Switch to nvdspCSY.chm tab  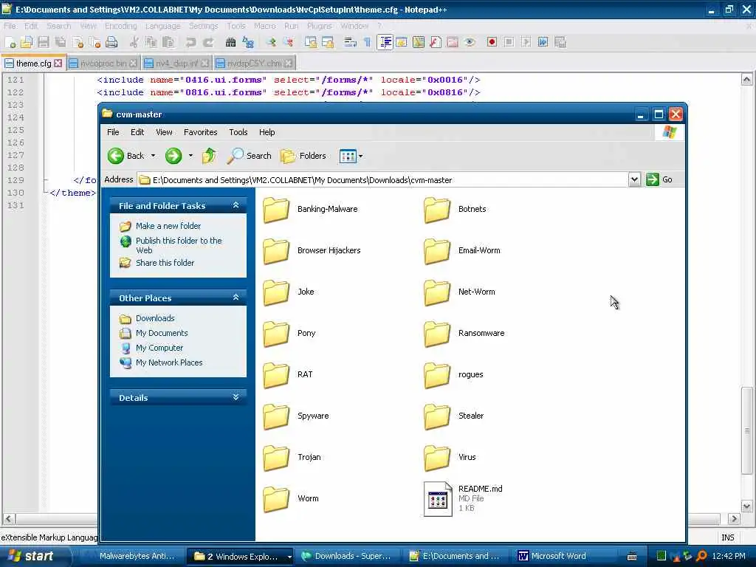(254, 63)
